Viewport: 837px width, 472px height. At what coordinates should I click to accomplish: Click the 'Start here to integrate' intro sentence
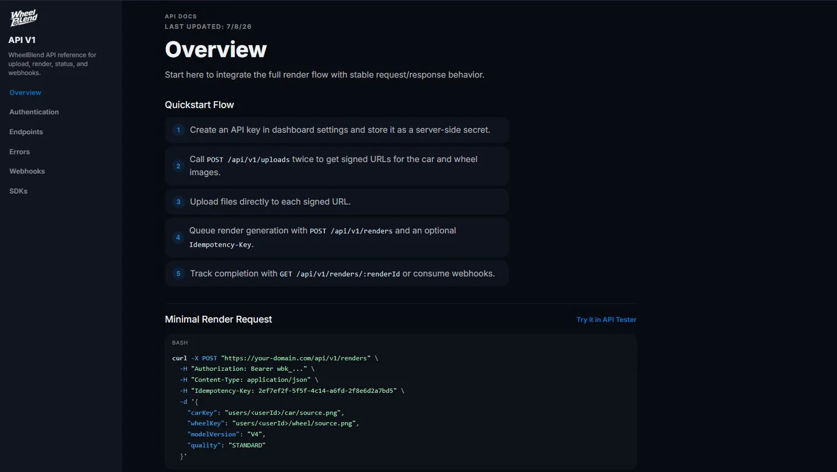[x=324, y=75]
